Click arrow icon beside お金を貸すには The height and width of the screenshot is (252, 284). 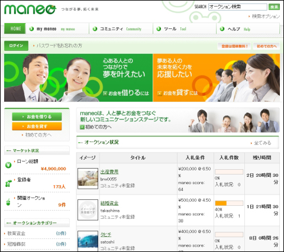[x=160, y=93]
